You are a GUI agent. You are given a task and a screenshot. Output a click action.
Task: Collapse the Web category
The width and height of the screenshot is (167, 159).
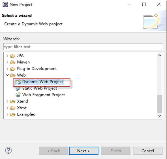(x=7, y=75)
